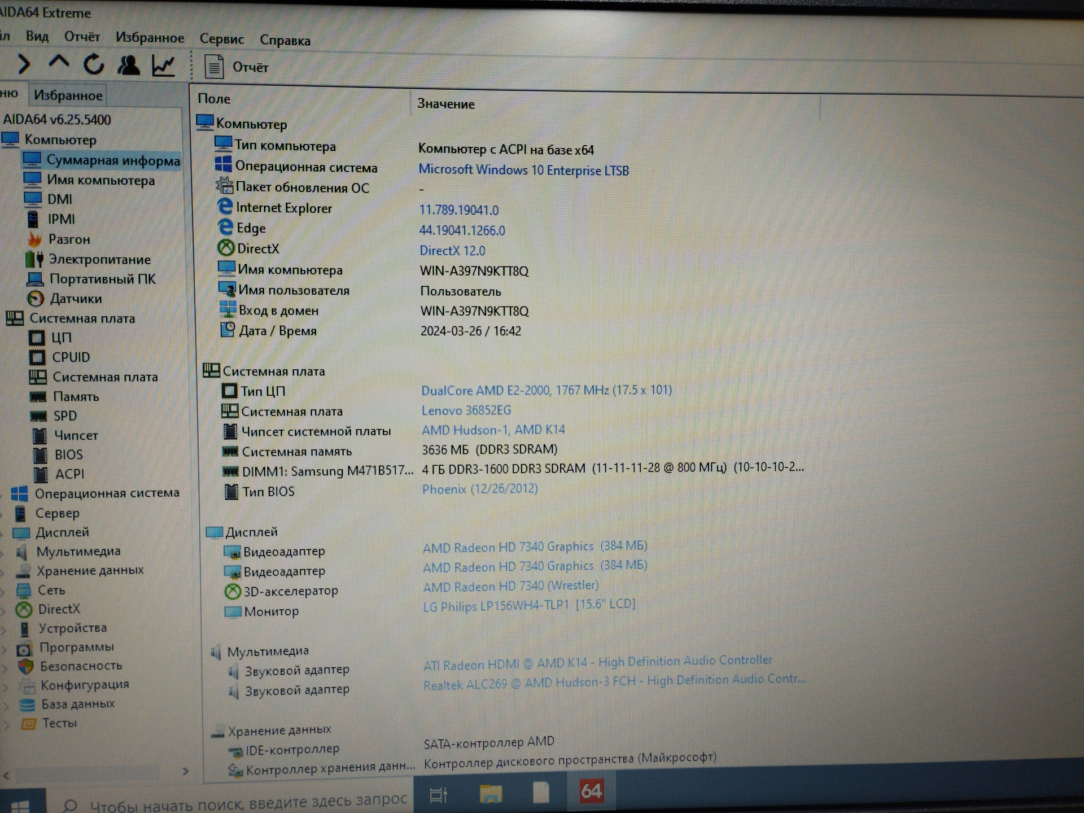
Task: Open File Explorer from the taskbar
Action: [491, 794]
